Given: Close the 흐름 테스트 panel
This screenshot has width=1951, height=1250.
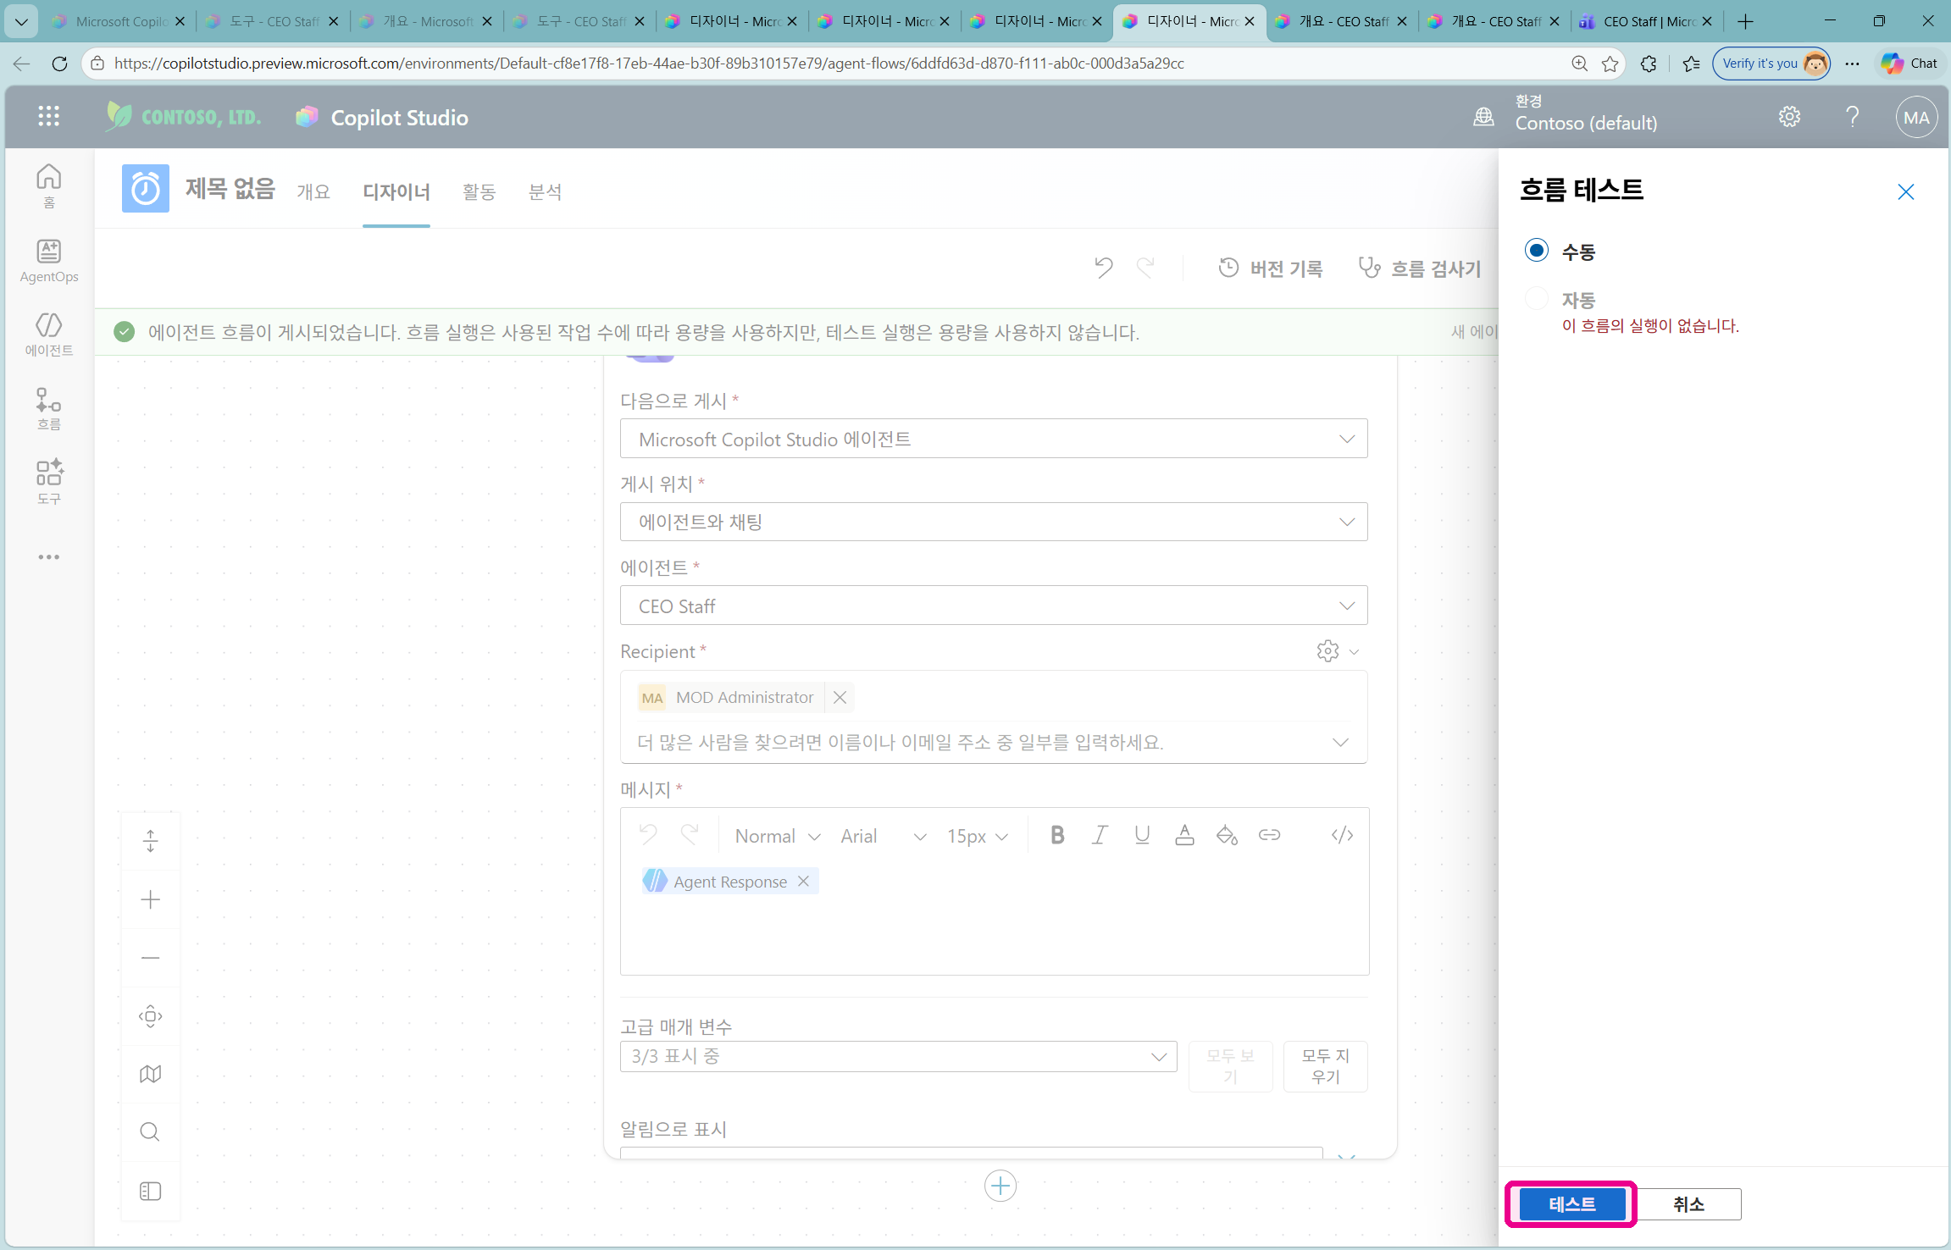Looking at the screenshot, I should click(x=1906, y=192).
